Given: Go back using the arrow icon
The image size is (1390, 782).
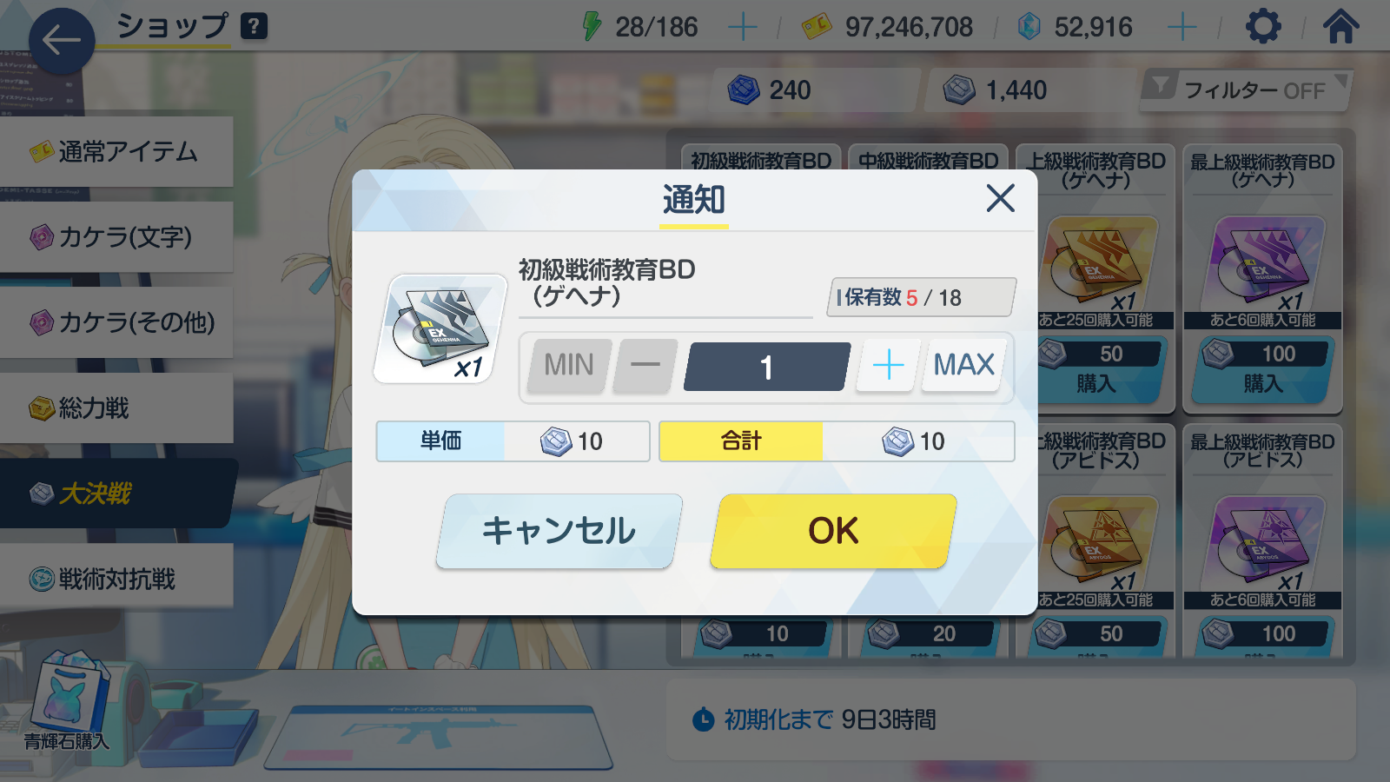Looking at the screenshot, I should click(62, 41).
